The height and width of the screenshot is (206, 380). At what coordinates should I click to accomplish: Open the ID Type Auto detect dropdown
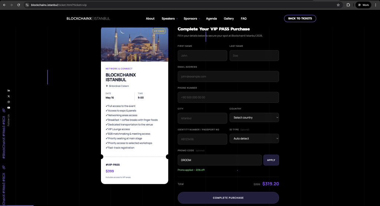(x=254, y=138)
